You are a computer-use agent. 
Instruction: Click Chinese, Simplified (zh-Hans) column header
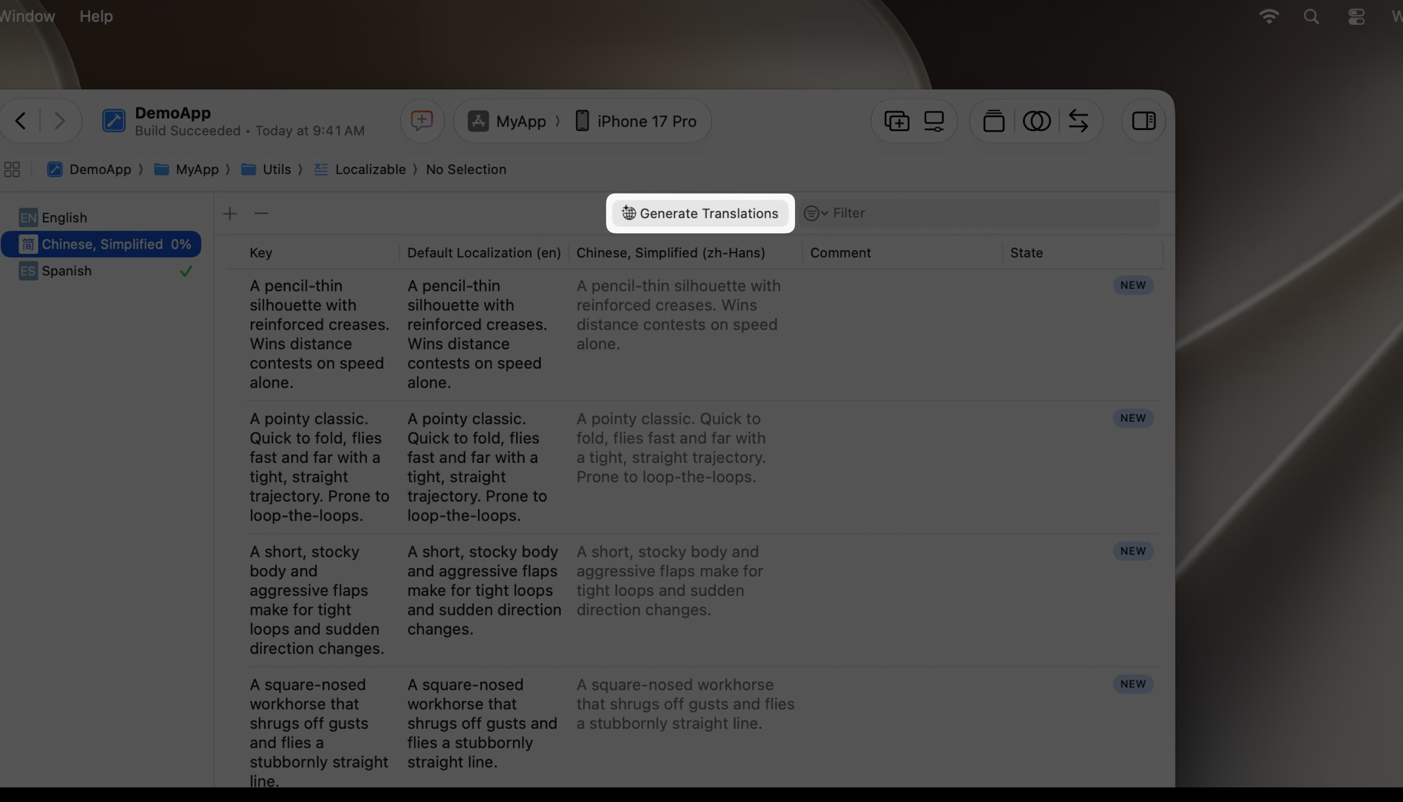671,253
